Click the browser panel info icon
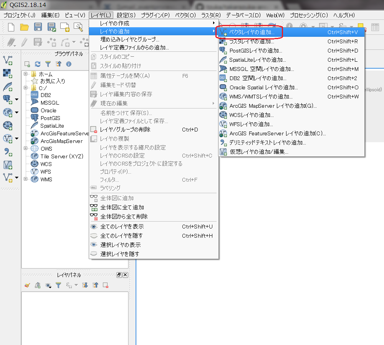Screen dimensions: 384x345 tap(69, 64)
